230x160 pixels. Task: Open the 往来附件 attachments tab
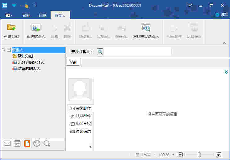81,116
